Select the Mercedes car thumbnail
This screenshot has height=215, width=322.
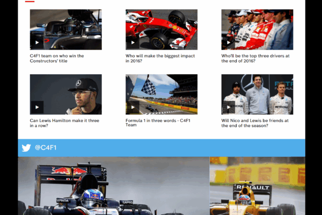(65, 30)
